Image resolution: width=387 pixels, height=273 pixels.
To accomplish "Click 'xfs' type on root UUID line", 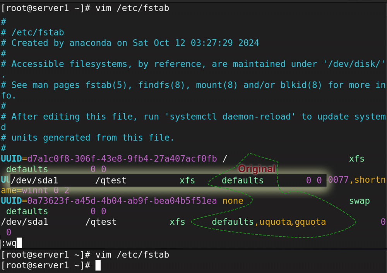I will (357, 159).
